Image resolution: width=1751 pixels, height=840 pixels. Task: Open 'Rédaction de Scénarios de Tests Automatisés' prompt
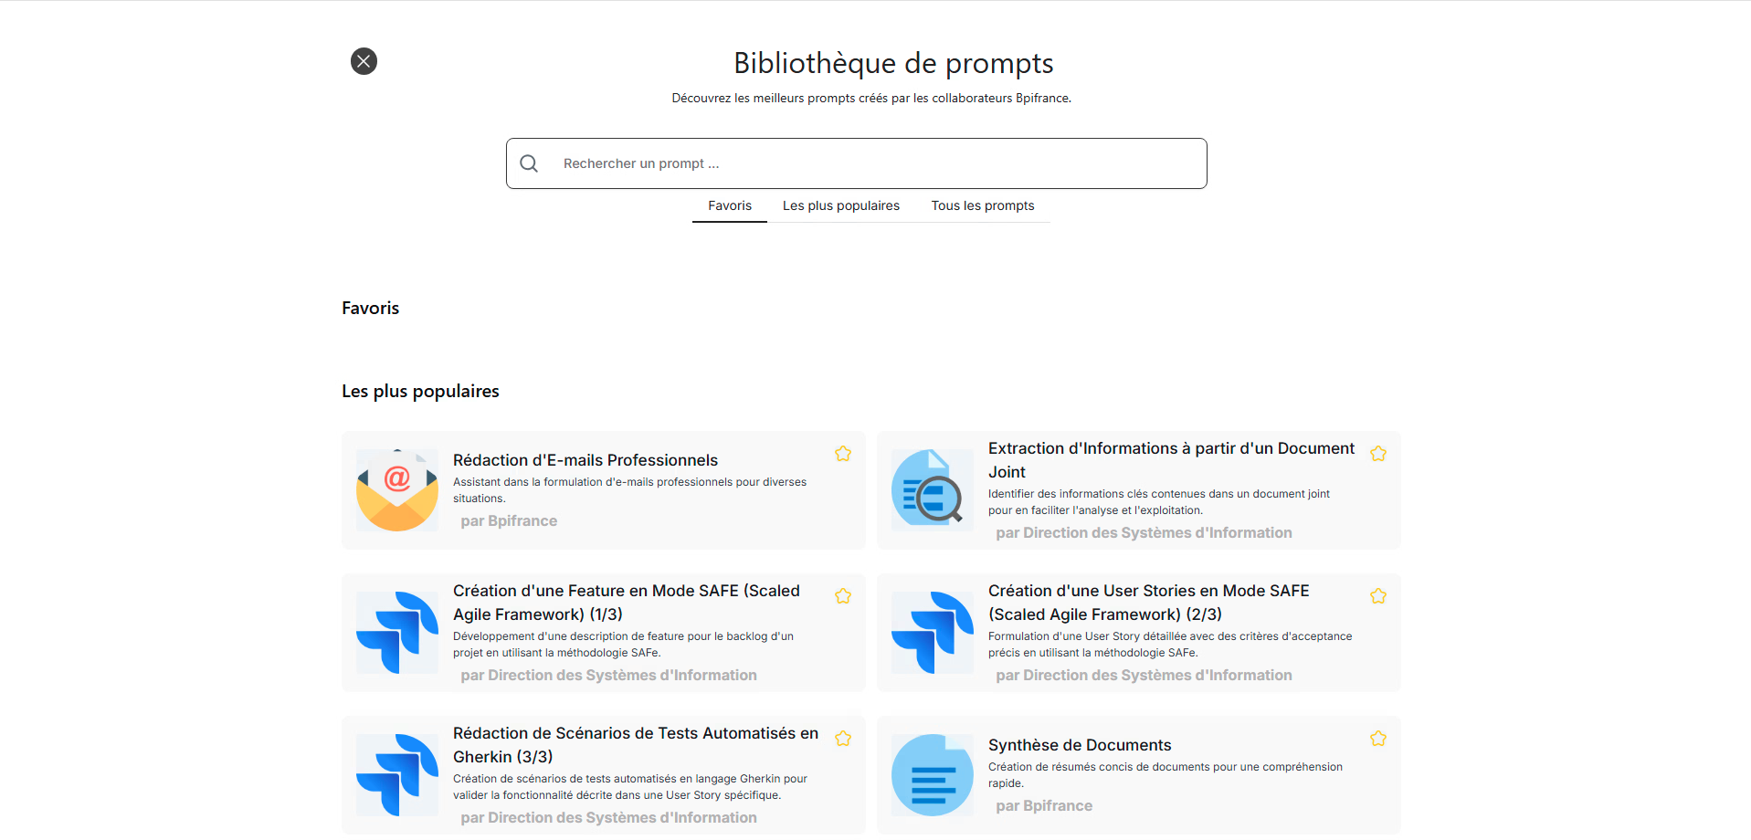(636, 745)
